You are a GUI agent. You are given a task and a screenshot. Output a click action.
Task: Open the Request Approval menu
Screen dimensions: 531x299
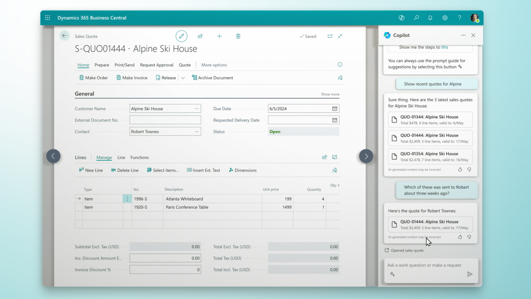coord(156,65)
